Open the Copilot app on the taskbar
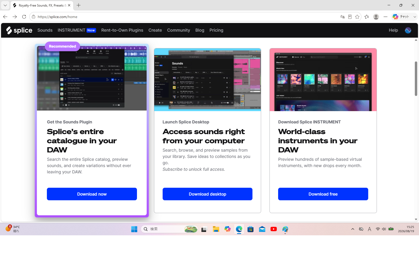Screen dimensions: 419x268 click(x=228, y=229)
